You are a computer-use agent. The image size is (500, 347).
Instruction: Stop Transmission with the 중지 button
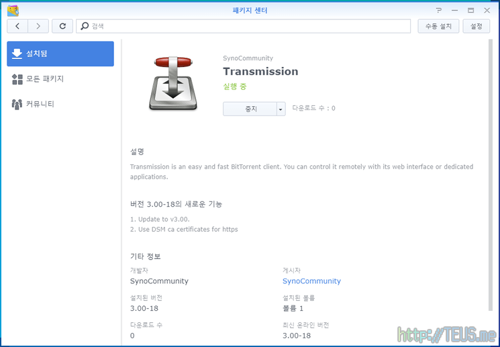click(x=250, y=109)
